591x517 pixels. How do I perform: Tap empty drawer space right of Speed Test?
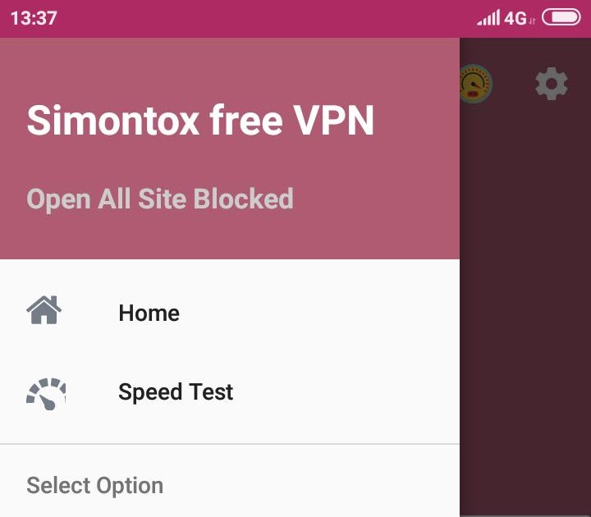pyautogui.click(x=346, y=392)
